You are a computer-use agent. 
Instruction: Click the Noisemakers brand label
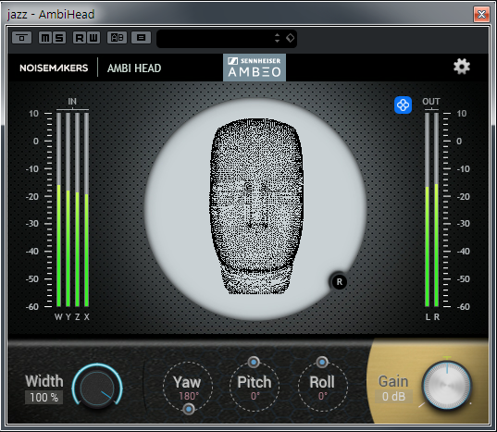coord(54,68)
